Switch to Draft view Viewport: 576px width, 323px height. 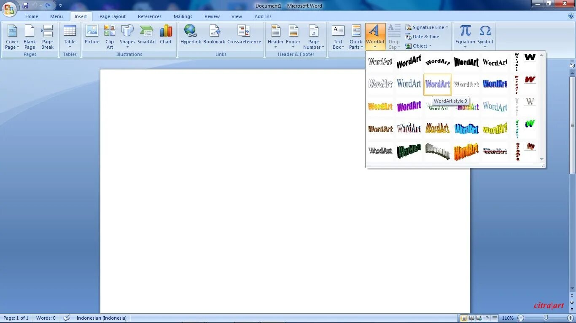pyautogui.click(x=495, y=318)
